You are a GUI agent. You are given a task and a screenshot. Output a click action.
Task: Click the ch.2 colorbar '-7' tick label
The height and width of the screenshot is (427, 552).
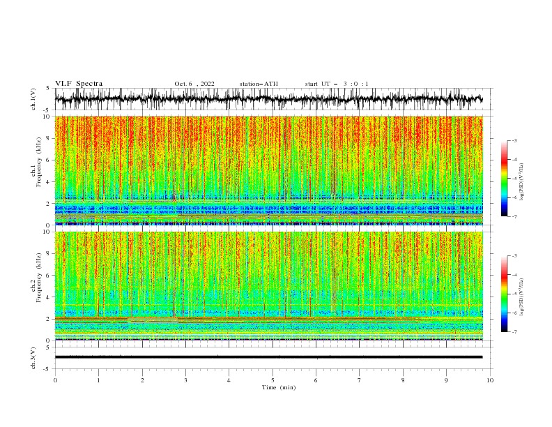[514, 331]
